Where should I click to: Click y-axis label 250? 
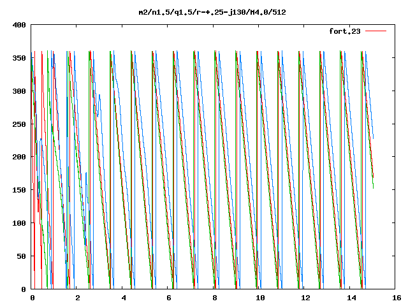tap(19, 124)
